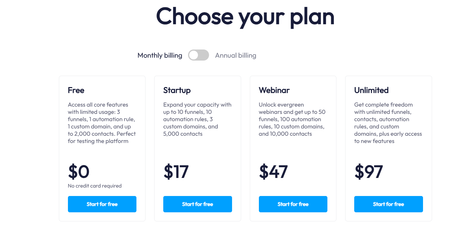Click the $47 Webinar price
The image size is (458, 249).
tap(273, 172)
